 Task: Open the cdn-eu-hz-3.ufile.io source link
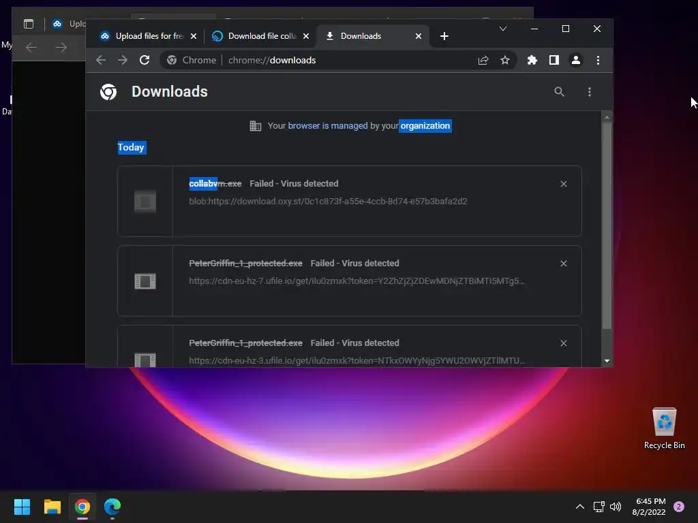point(356,360)
